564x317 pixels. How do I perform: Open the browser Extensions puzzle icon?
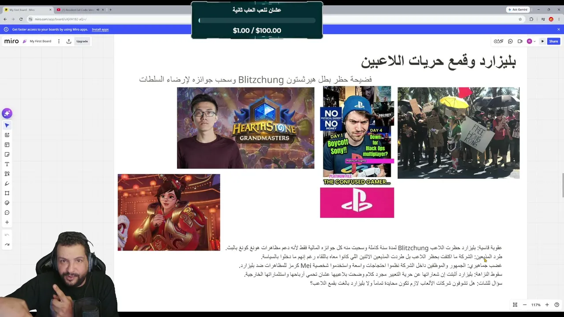(531, 19)
